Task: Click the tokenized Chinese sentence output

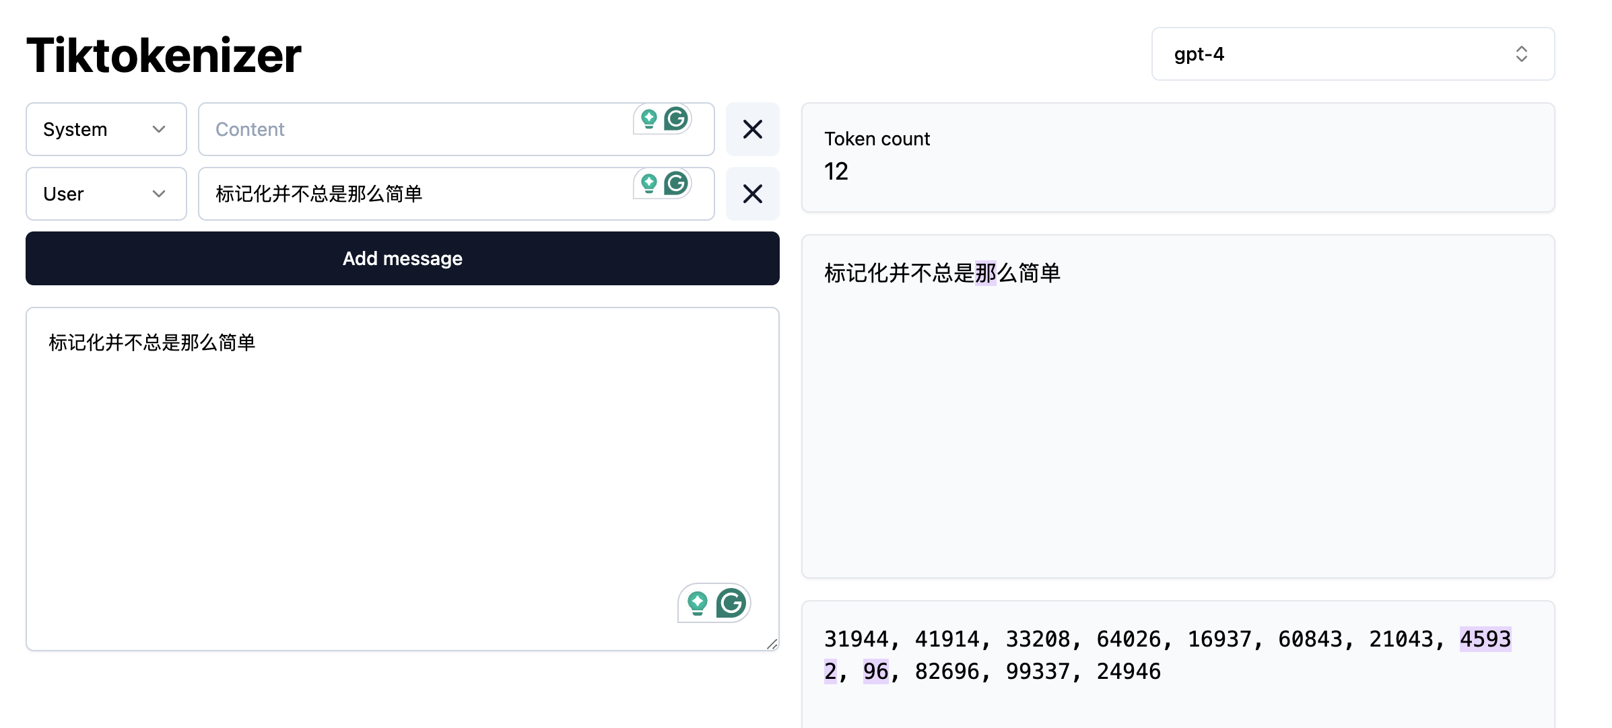Action: pos(943,273)
